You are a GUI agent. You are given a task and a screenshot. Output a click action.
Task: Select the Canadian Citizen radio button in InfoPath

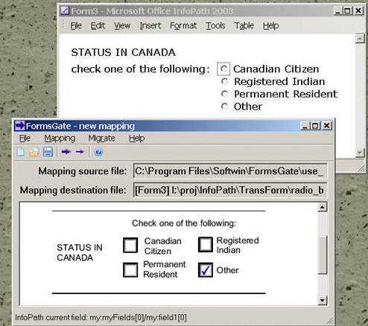pyautogui.click(x=224, y=68)
